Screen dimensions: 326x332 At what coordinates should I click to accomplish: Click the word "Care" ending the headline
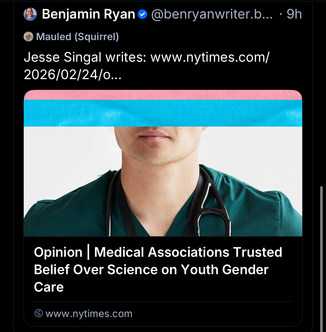(x=49, y=287)
